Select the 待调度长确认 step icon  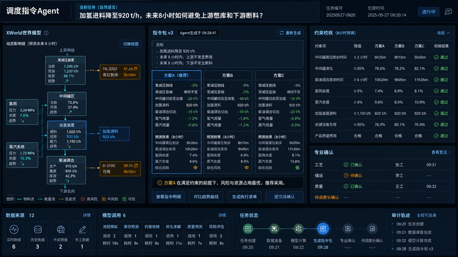click(x=372, y=229)
